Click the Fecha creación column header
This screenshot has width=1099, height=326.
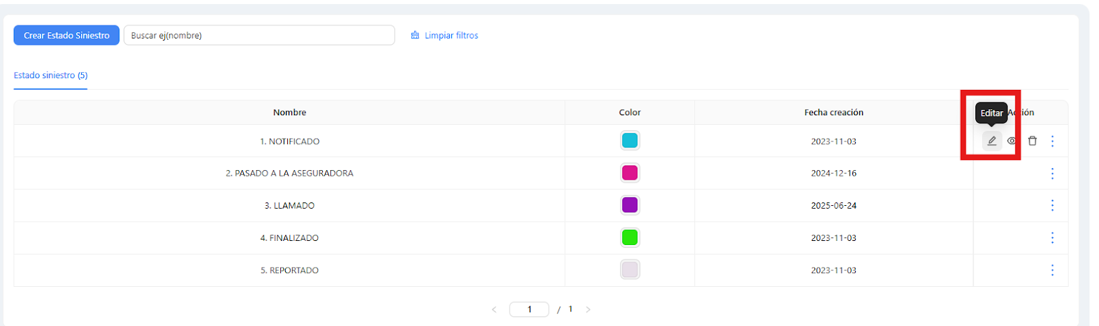(834, 113)
